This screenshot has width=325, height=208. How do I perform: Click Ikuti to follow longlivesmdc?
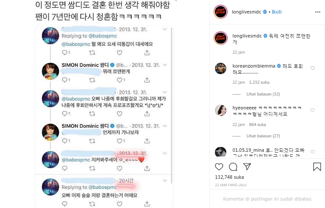pyautogui.click(x=277, y=12)
